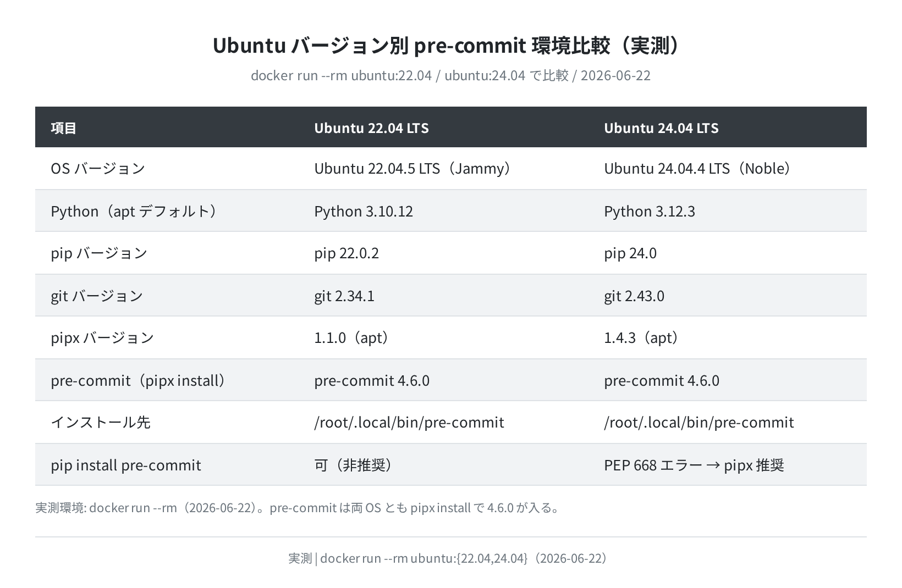The image size is (902, 588).
Task: Click cell 'git 2.43.0'
Action: click(634, 296)
